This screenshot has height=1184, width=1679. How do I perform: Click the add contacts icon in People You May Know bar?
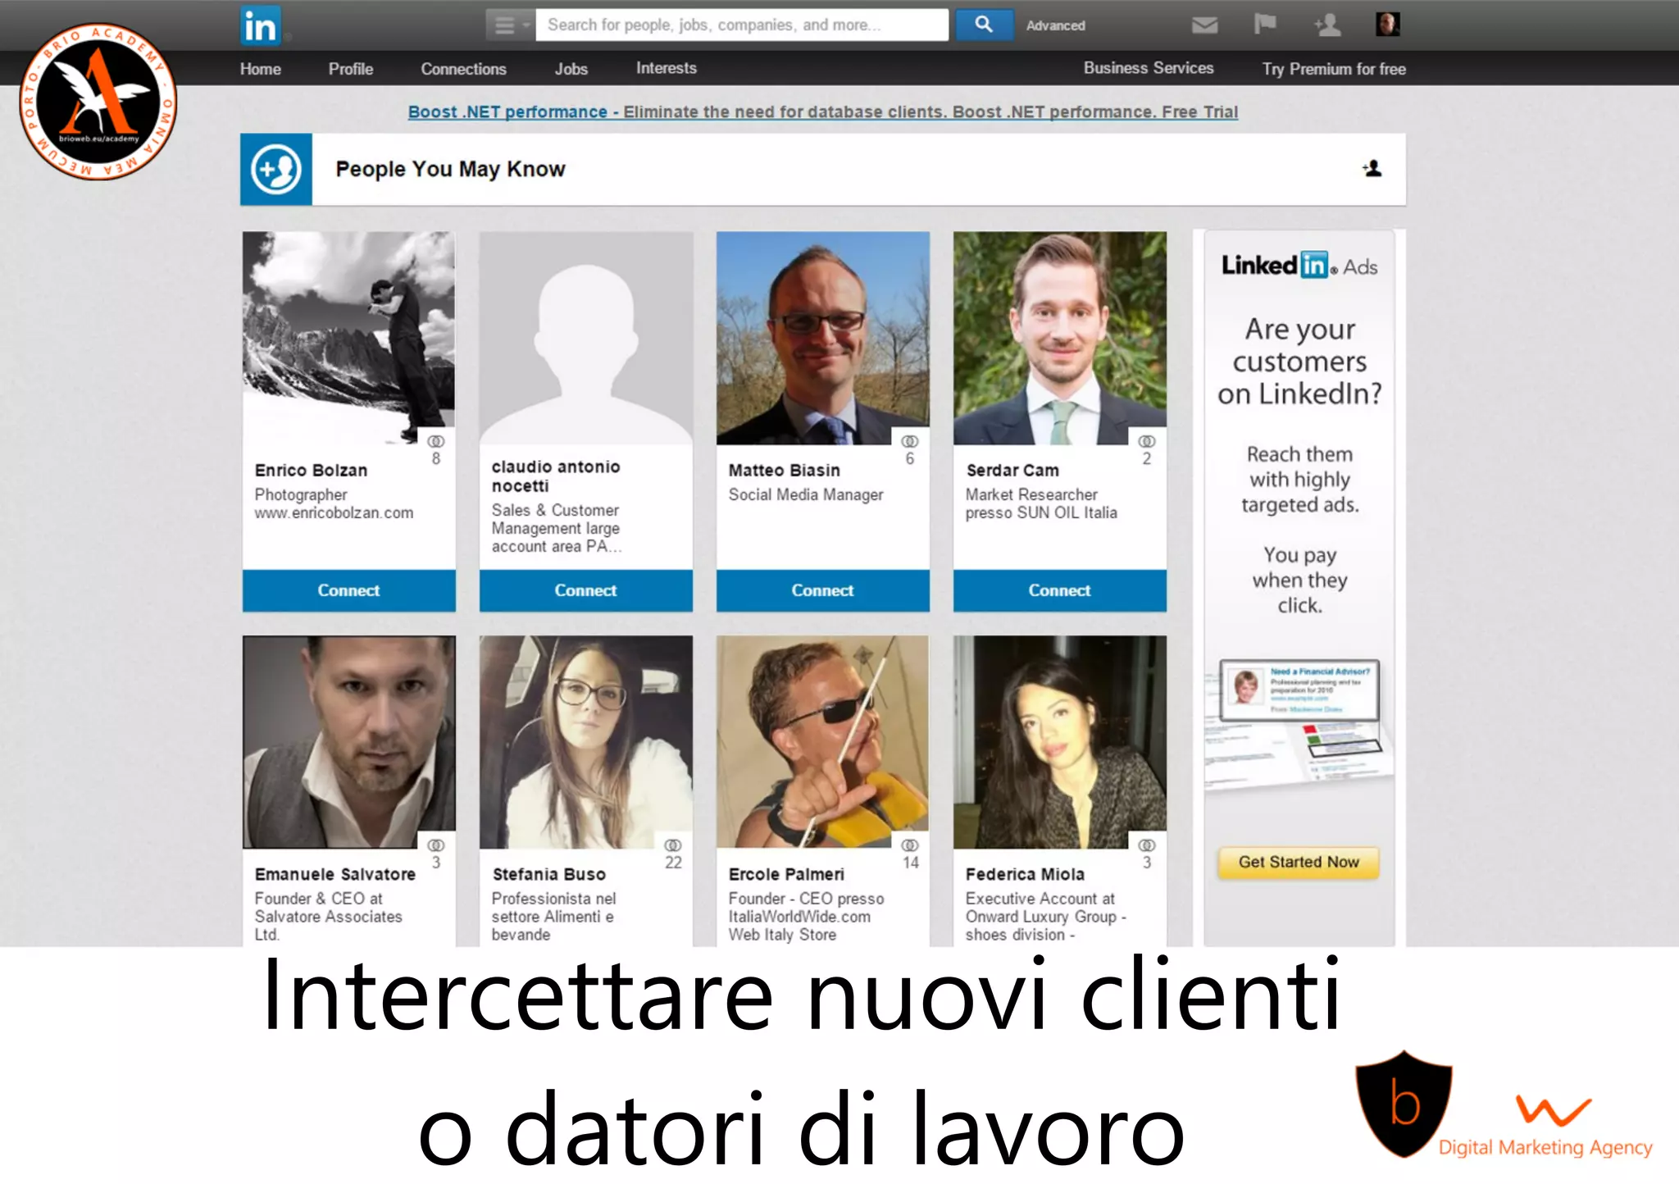(1372, 168)
